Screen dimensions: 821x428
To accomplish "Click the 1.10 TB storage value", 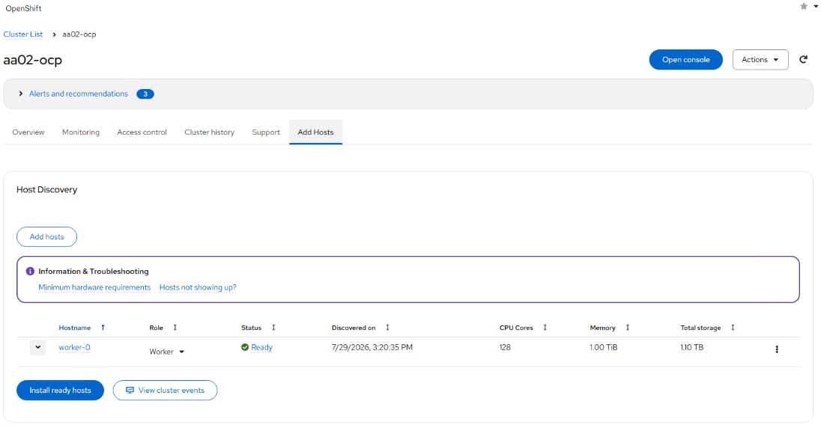I will tap(691, 347).
